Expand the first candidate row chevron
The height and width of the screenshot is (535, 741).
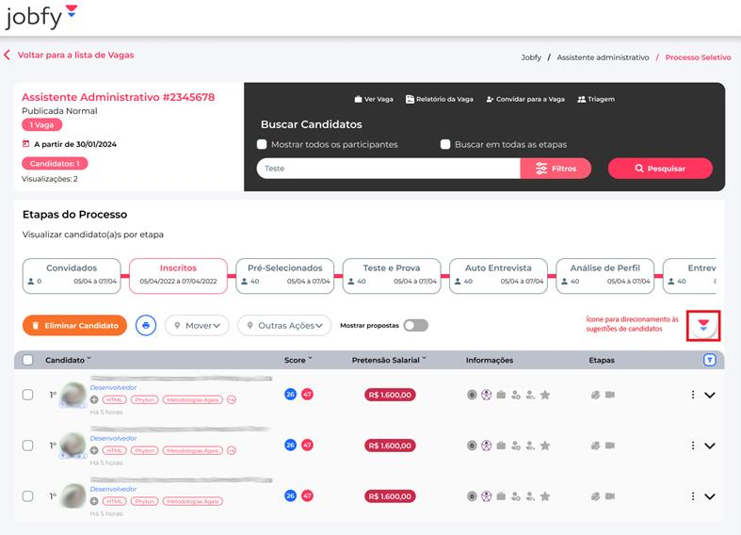(x=710, y=396)
